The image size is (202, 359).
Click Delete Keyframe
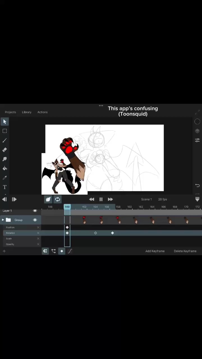[185, 251]
